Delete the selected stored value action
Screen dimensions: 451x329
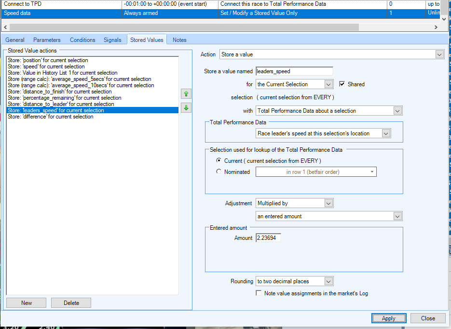71,303
